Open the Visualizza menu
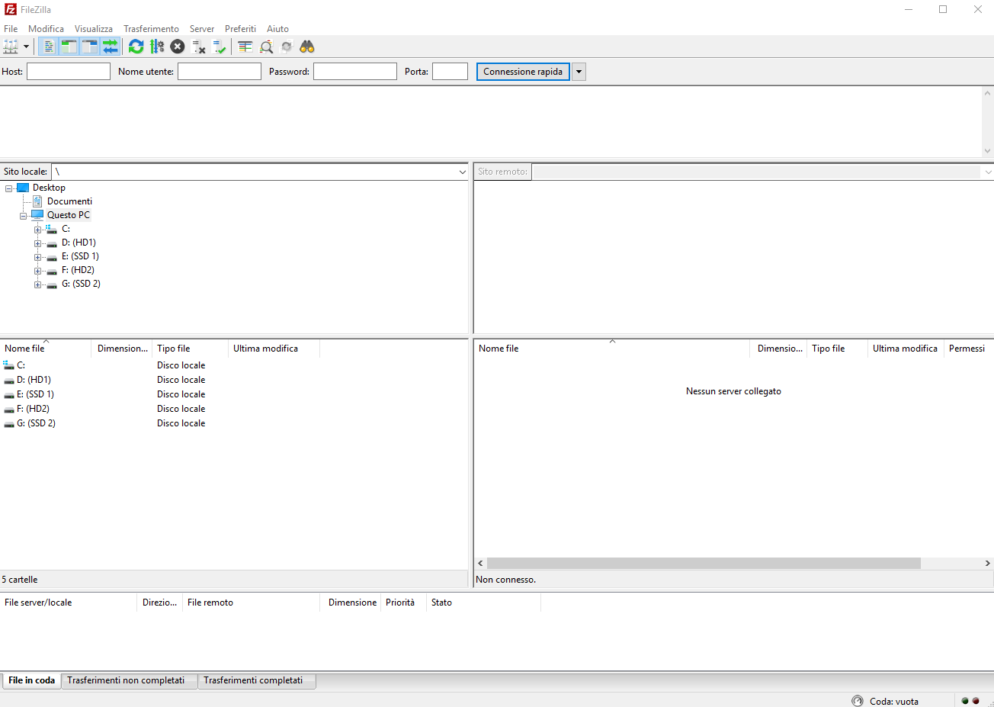The height and width of the screenshot is (707, 994). (x=94, y=29)
